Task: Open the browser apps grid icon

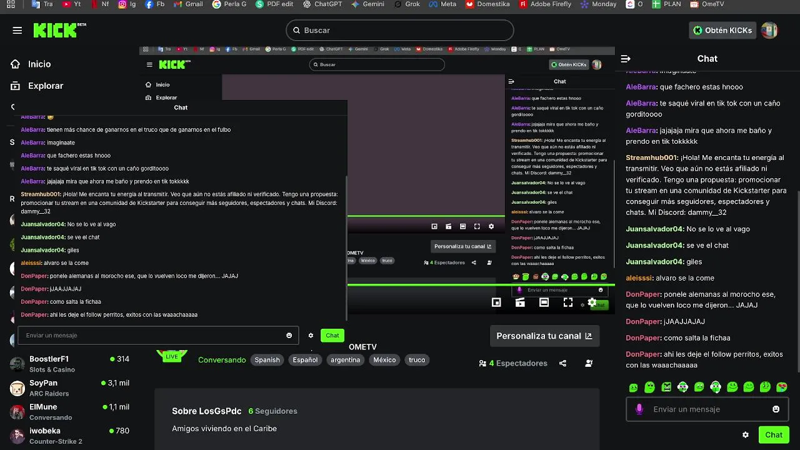Action: 11,4
